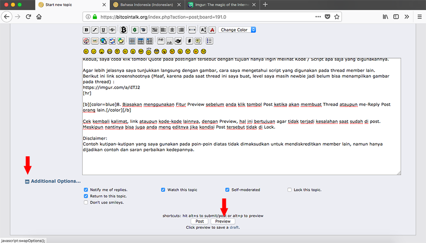The height and width of the screenshot is (243, 426).
Task: Insert a code block tag
Action: [x=189, y=41]
